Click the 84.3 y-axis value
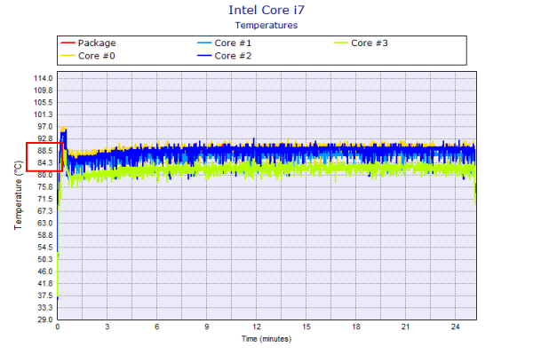The height and width of the screenshot is (355, 533). (x=45, y=163)
